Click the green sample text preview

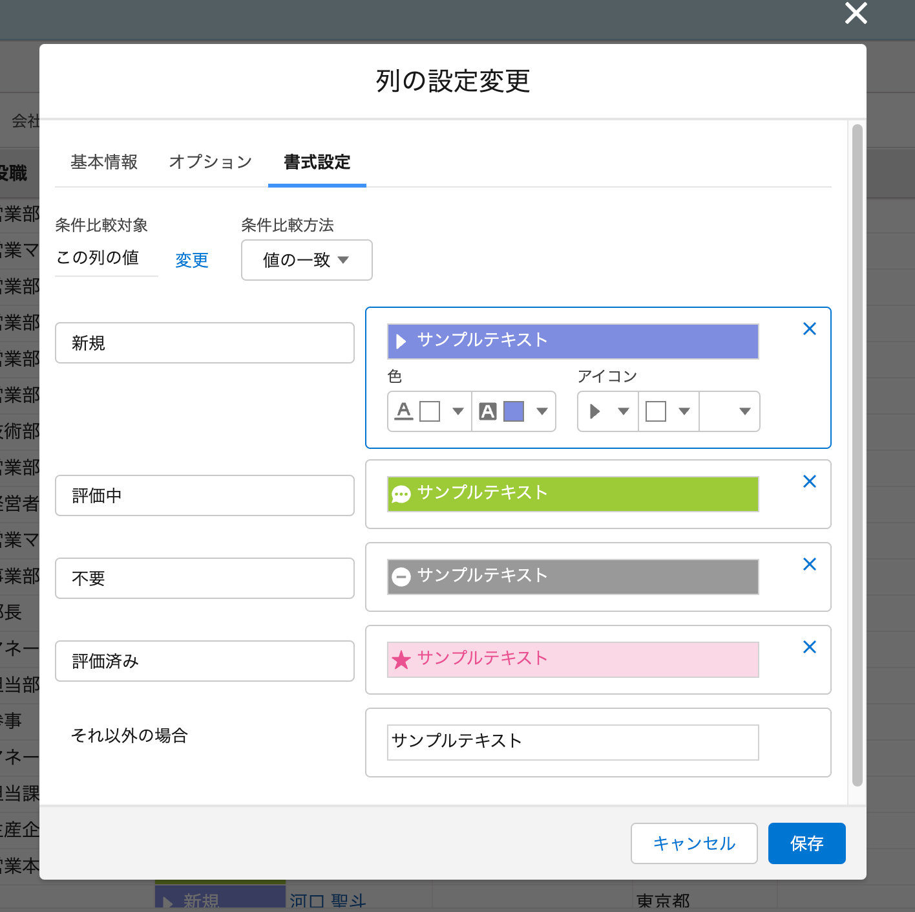pyautogui.click(x=573, y=494)
